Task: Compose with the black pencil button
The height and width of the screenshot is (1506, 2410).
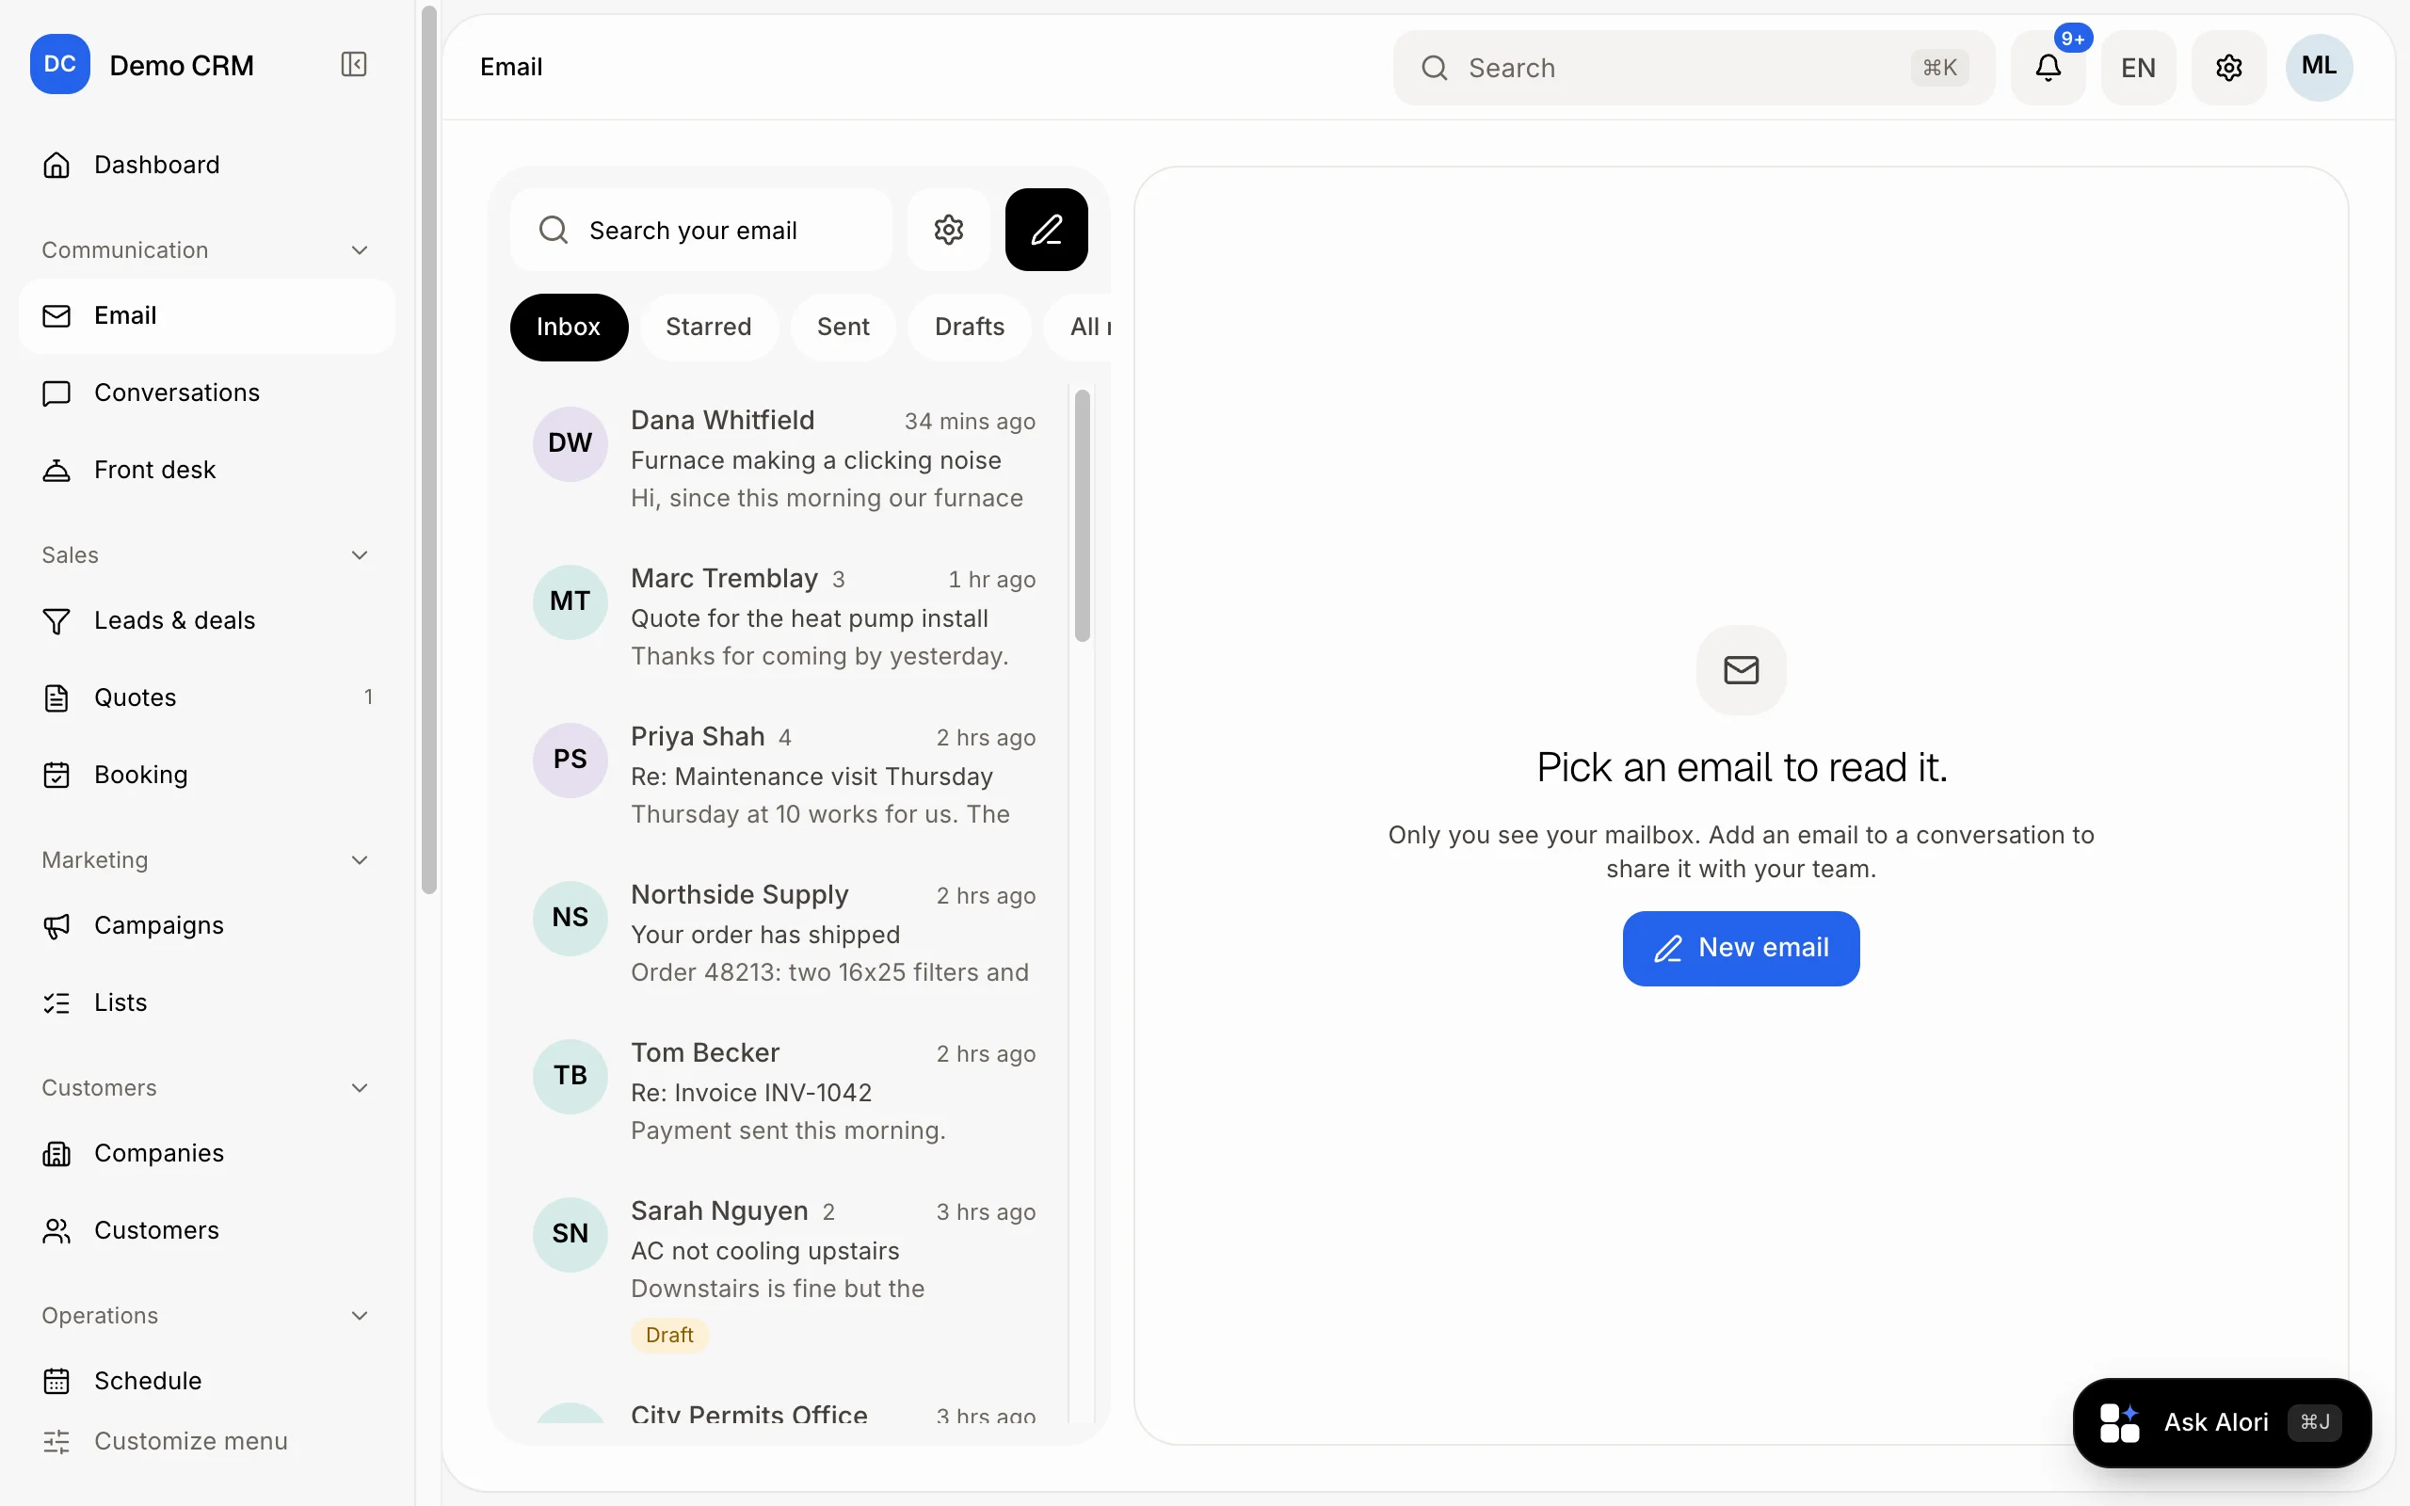Action: 1047,230
